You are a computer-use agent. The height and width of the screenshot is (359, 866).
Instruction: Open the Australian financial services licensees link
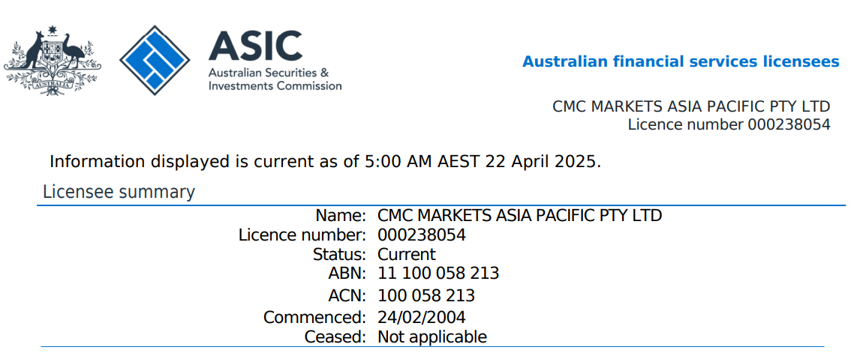click(x=681, y=61)
